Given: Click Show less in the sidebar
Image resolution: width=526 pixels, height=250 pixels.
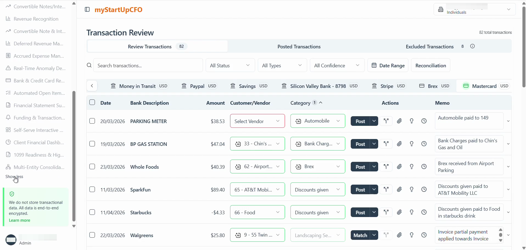Looking at the screenshot, I should (x=14, y=177).
